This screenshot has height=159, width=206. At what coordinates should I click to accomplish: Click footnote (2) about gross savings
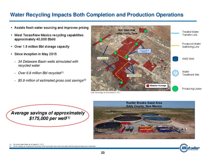53,146
